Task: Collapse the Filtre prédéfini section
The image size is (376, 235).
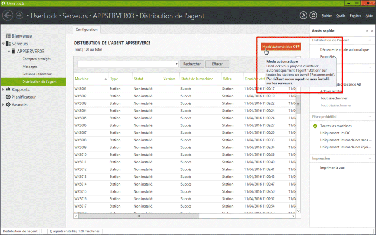Action: point(370,117)
